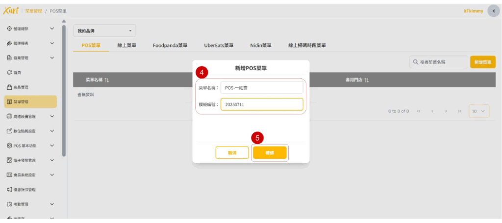Viewport: 502px width, 223px height.
Task: Click the sort arrows next to 套用門店
Action: [366, 80]
